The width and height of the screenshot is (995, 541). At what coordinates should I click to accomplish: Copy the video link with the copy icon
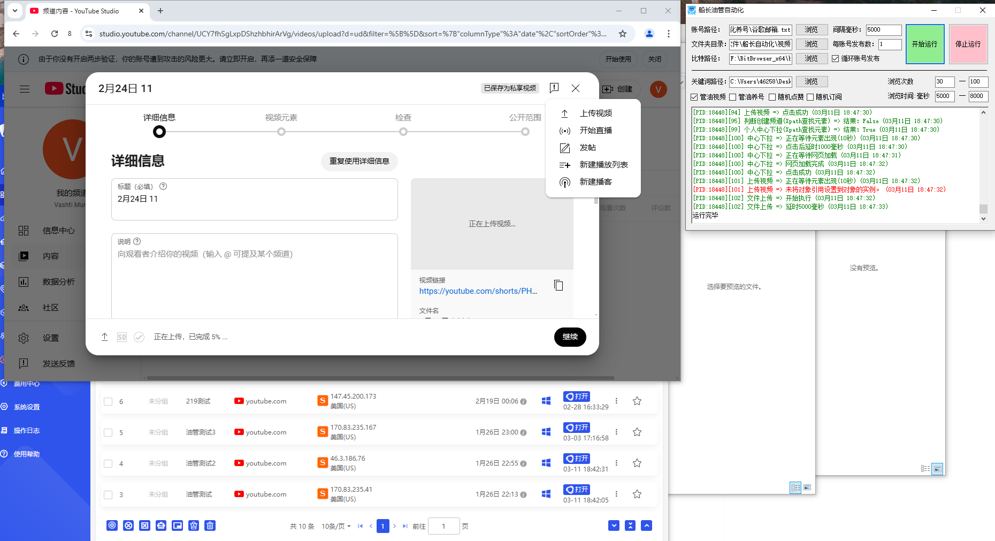pyautogui.click(x=558, y=285)
